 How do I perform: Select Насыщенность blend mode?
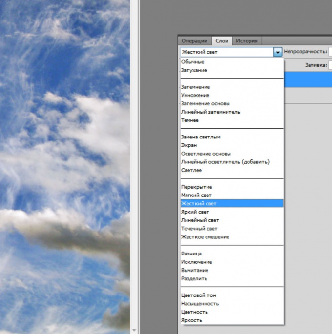(x=232, y=304)
